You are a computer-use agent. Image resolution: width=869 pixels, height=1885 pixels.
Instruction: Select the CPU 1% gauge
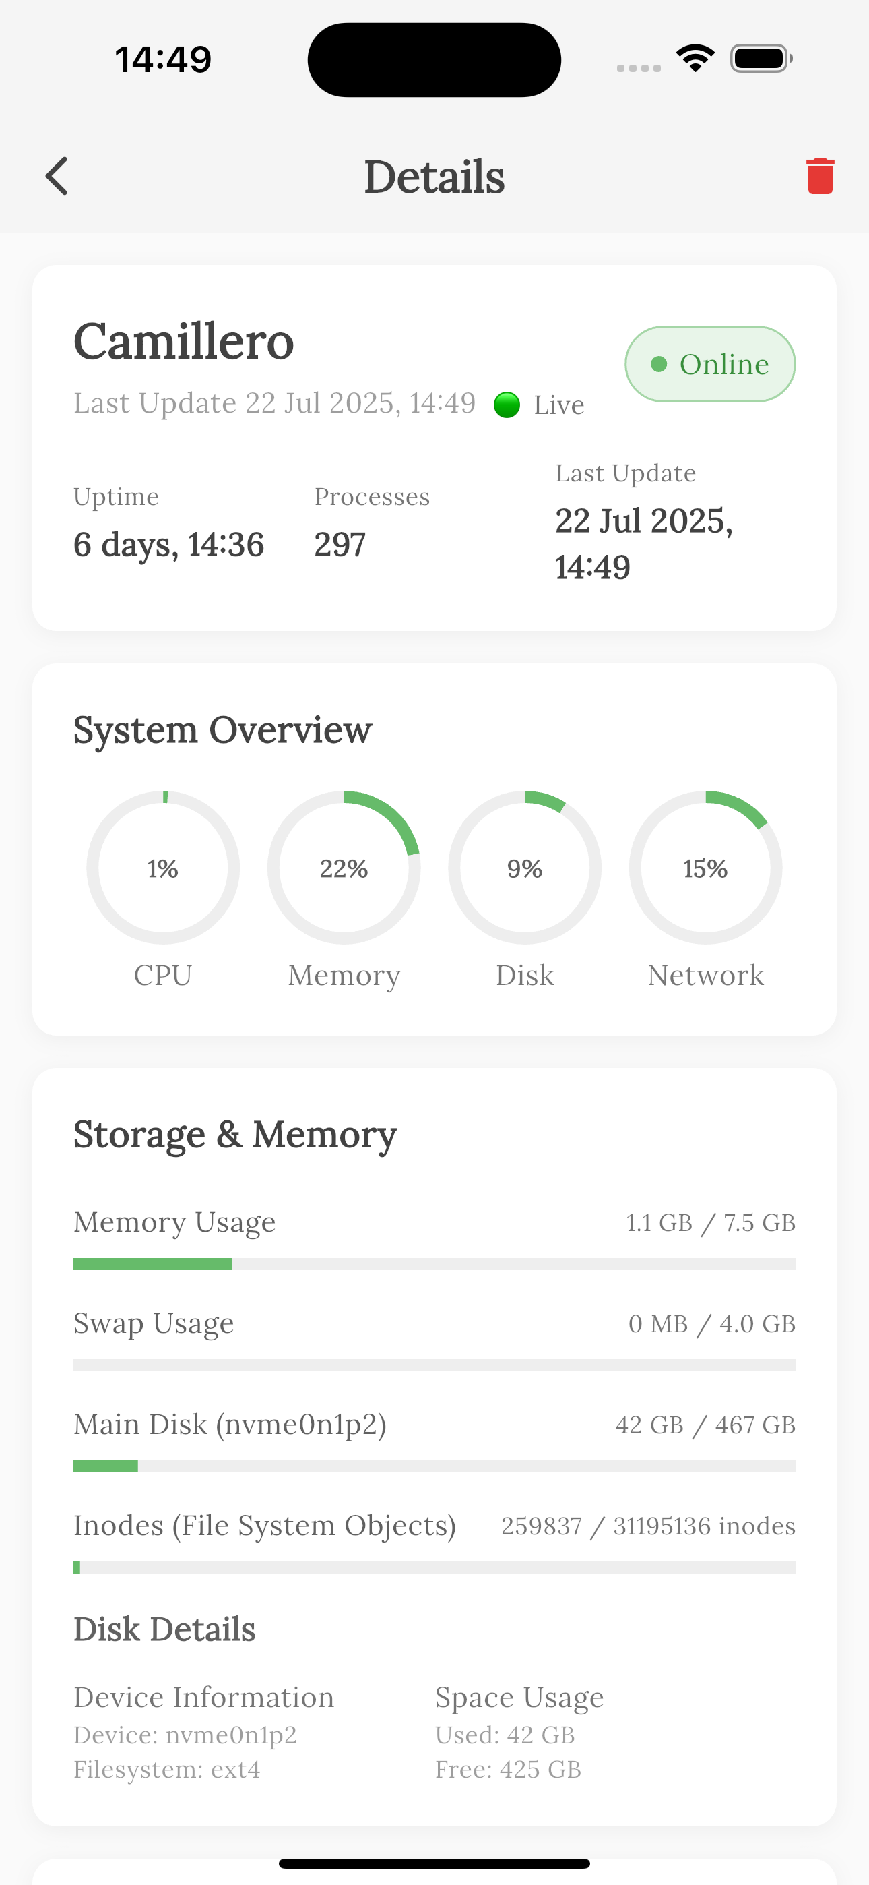click(x=163, y=867)
